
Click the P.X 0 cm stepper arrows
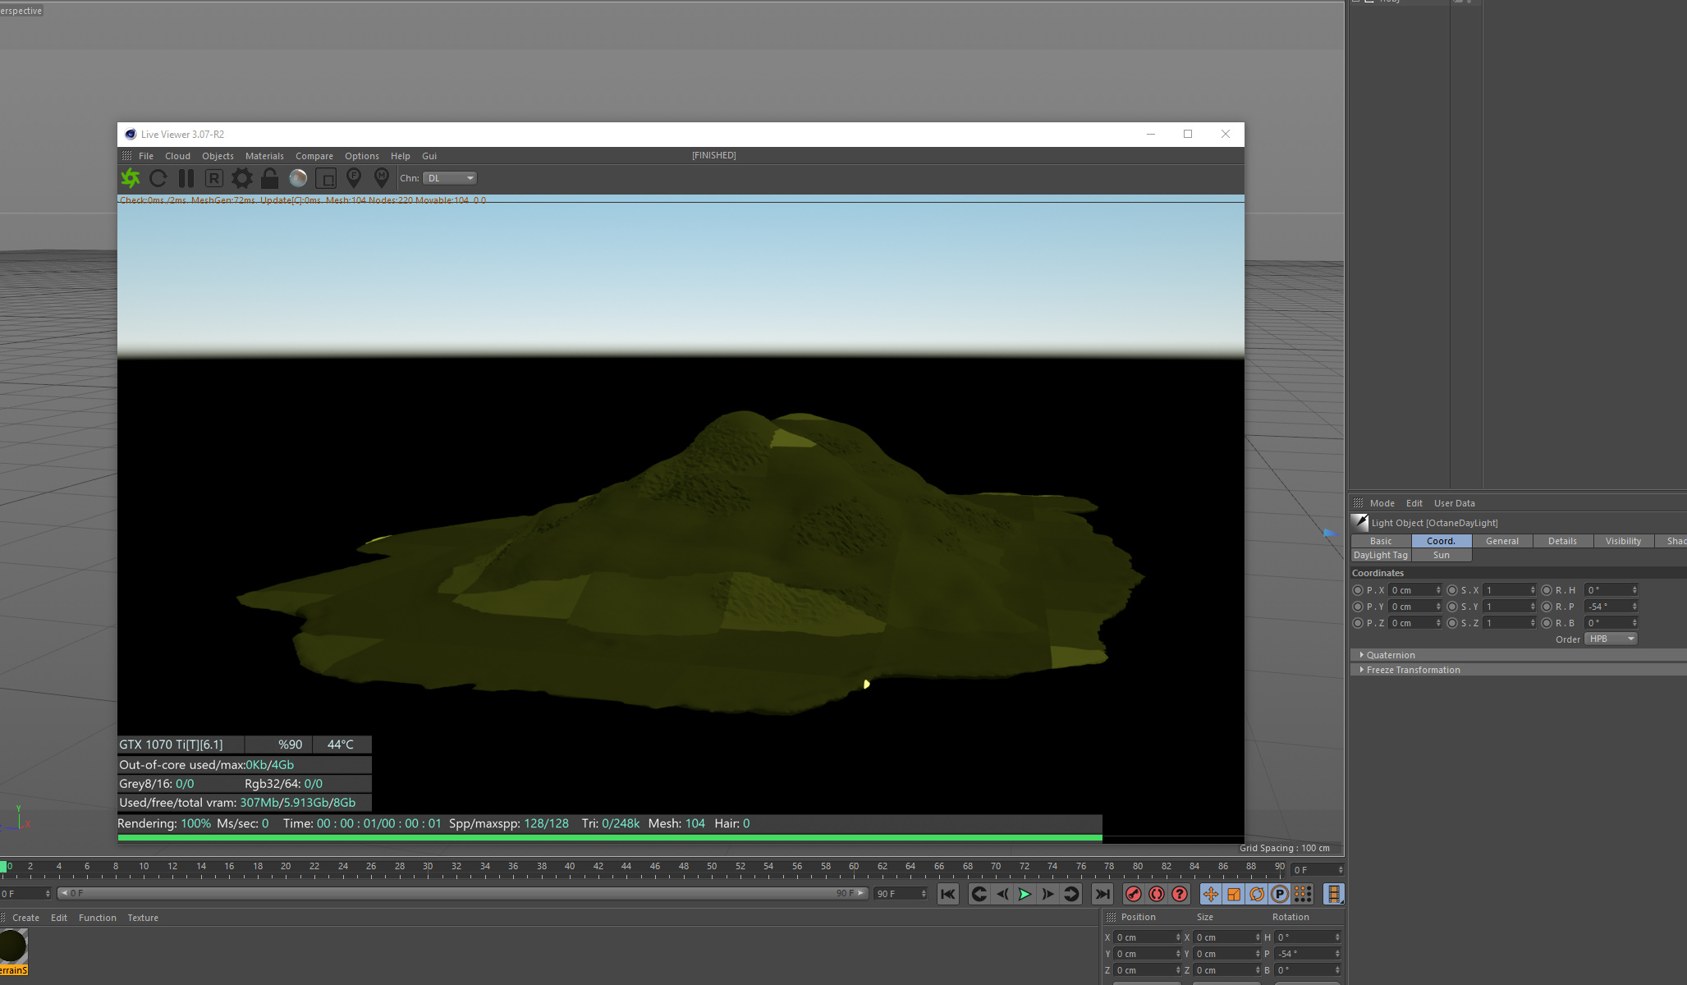click(x=1438, y=590)
